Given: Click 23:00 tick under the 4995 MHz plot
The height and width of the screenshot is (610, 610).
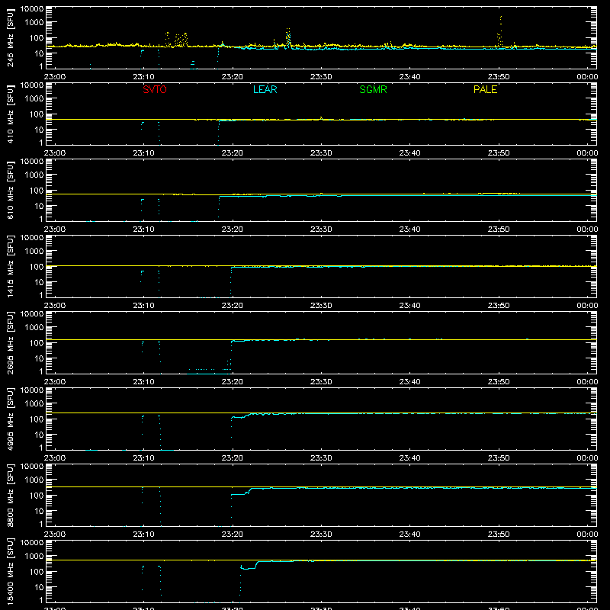Looking at the screenshot, I should (x=54, y=458).
